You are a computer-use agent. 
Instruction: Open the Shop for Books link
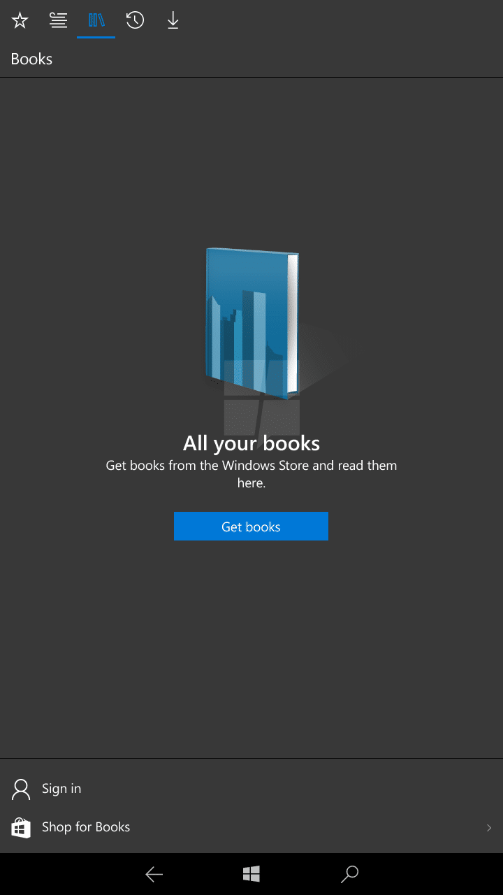point(86,827)
